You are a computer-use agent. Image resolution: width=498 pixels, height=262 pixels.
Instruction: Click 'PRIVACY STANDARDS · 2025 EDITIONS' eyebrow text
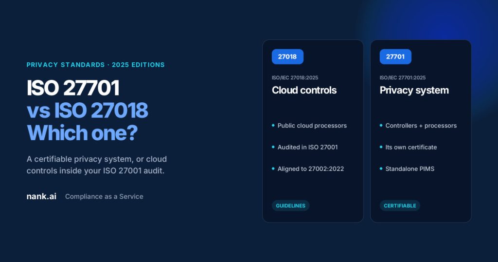(x=96, y=65)
